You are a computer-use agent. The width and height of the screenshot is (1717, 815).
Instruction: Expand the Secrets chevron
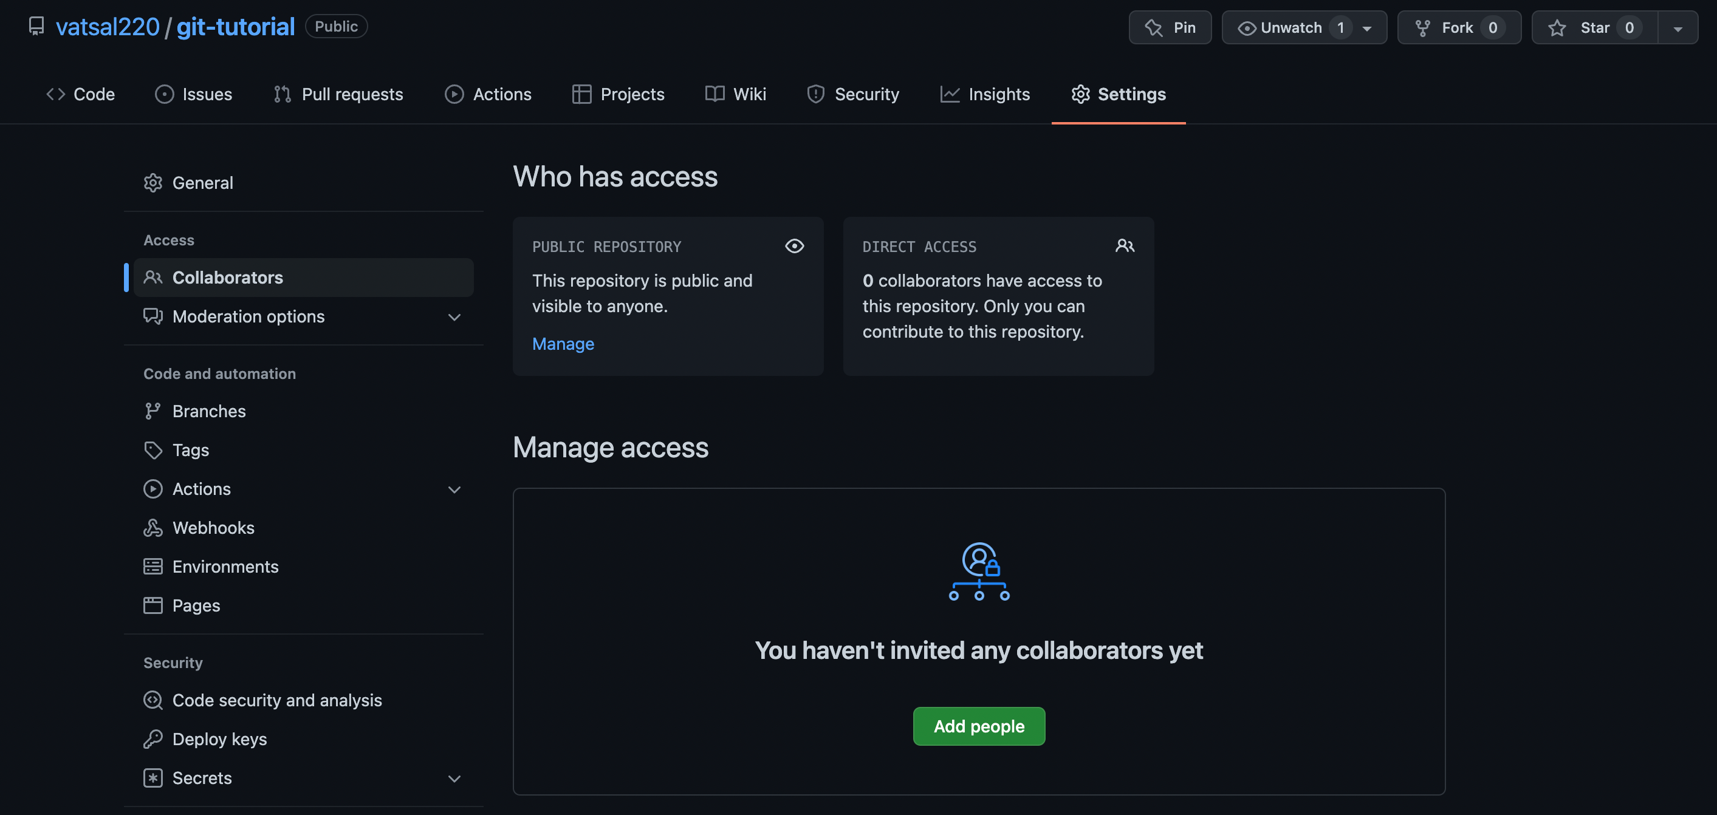[x=454, y=779]
